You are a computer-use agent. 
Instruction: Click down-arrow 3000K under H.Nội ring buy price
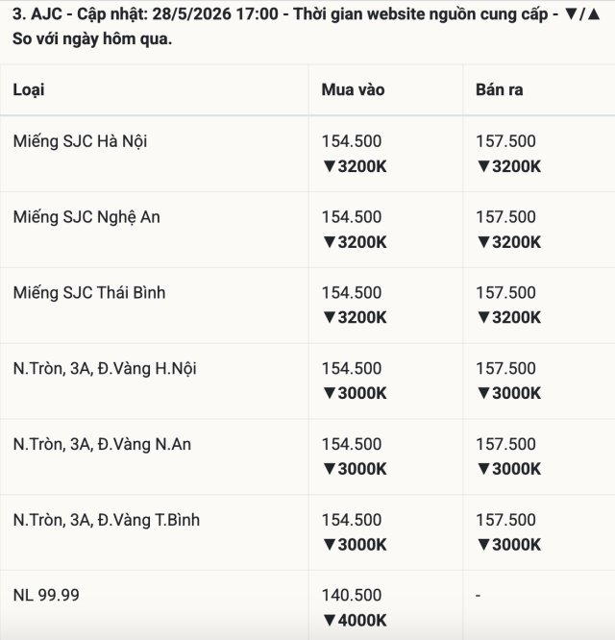(355, 393)
